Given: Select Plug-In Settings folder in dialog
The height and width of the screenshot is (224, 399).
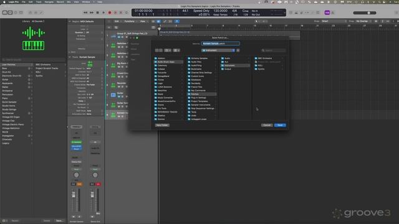Looking at the screenshot, I should (x=202, y=98).
